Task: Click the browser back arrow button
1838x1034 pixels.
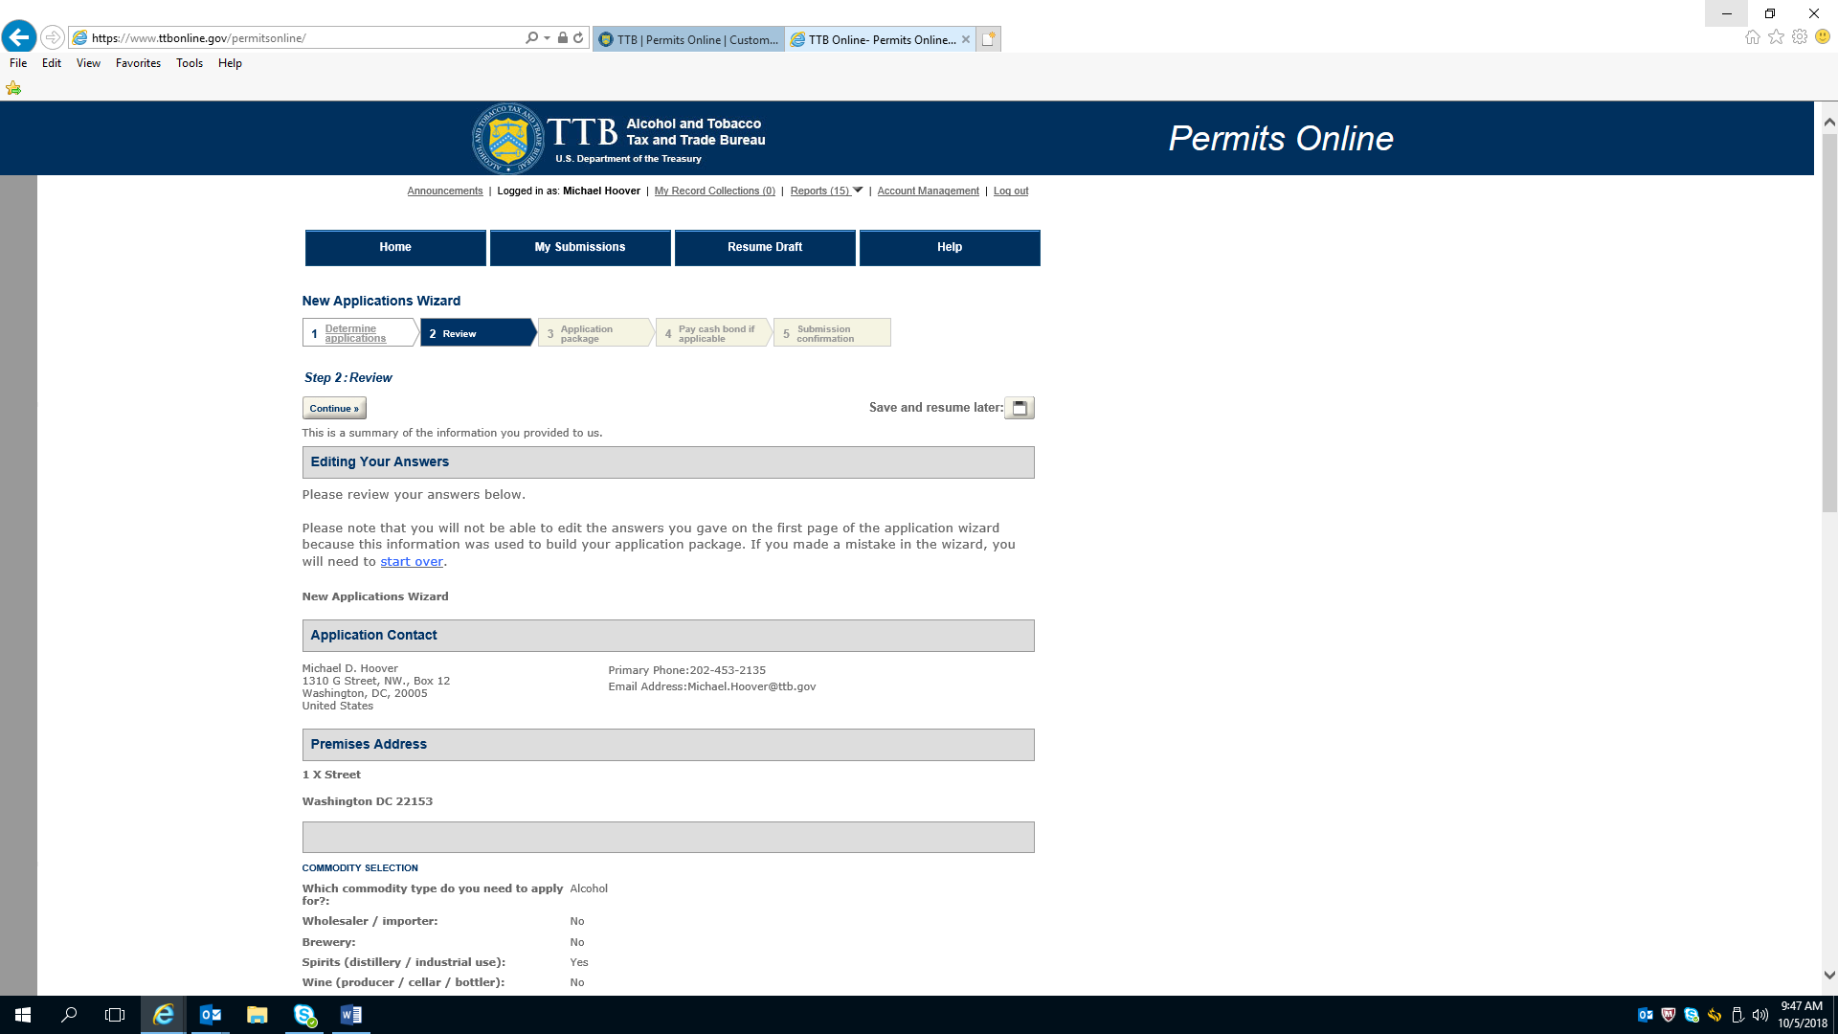Action: pos(19,37)
